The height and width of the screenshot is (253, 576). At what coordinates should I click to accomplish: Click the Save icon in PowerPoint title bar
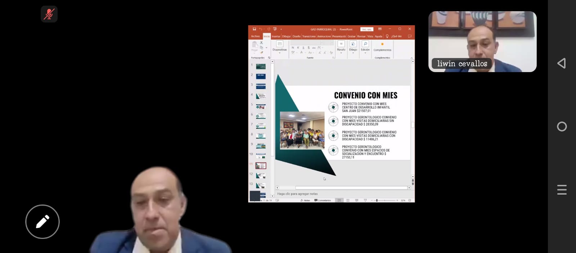254,29
